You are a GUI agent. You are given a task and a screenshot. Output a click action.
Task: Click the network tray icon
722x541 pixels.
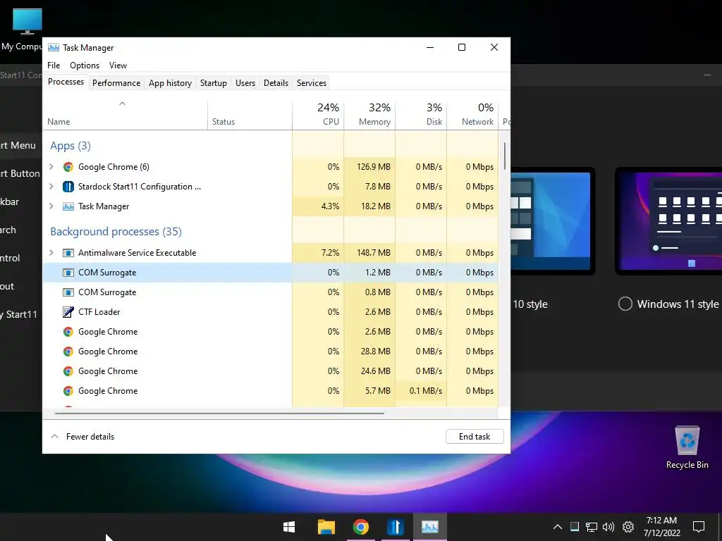592,527
